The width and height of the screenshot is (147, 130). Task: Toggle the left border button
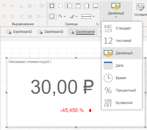[x=69, y=6]
